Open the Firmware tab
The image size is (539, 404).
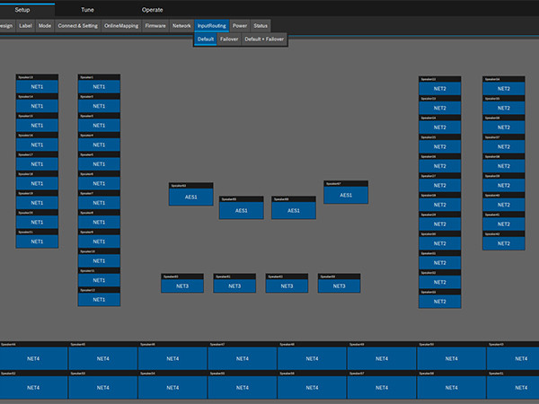(155, 26)
